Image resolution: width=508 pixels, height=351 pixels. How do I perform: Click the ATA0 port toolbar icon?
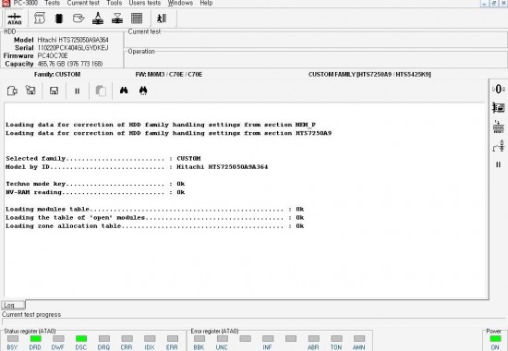coord(15,18)
